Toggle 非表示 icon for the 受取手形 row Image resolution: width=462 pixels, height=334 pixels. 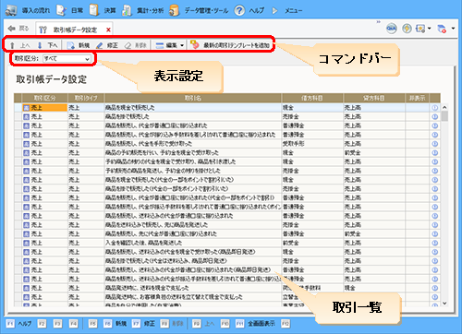(434, 144)
